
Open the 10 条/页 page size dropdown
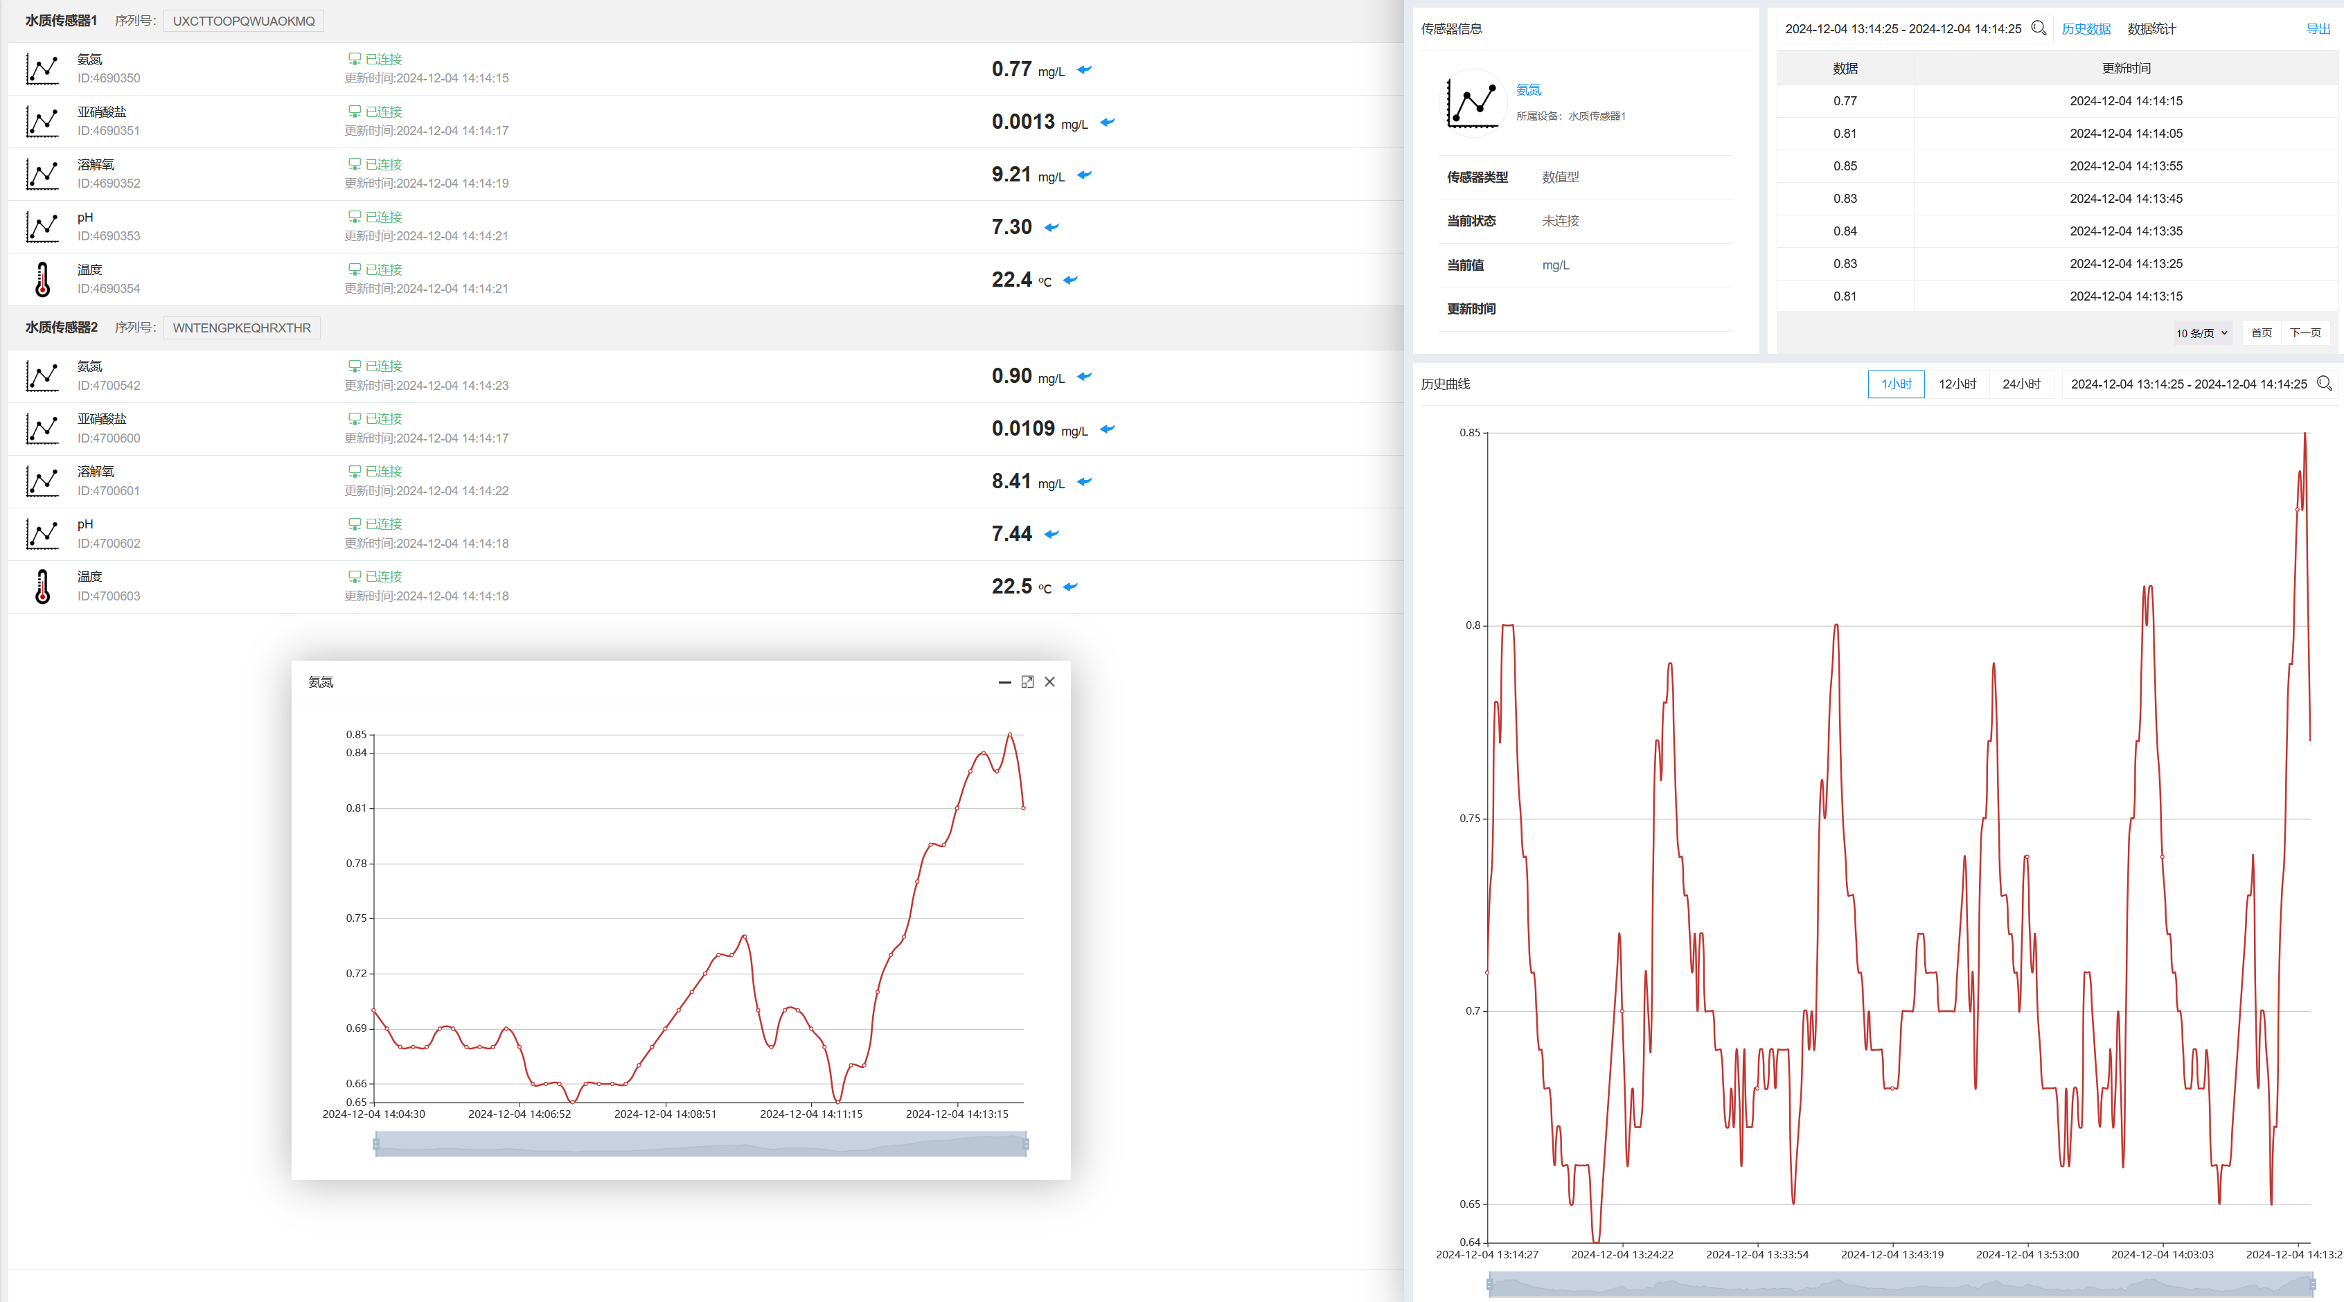2201,333
